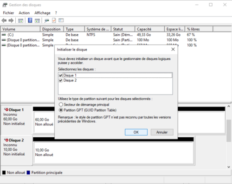Click the 67 % free cell
Viewport: 232px width, 184px height.
191,35
